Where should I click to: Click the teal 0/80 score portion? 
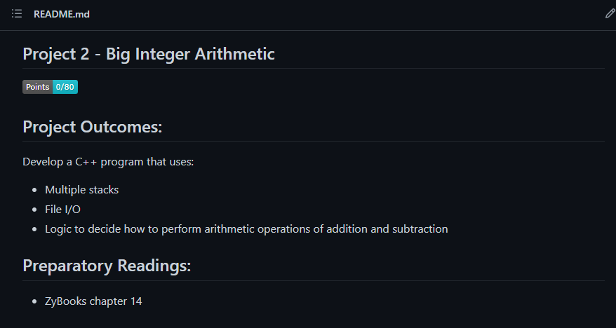(65, 87)
